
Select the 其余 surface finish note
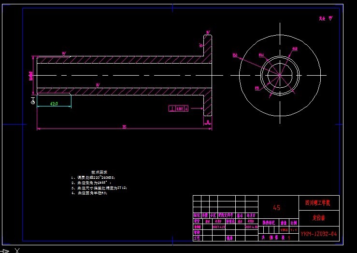tap(326, 19)
